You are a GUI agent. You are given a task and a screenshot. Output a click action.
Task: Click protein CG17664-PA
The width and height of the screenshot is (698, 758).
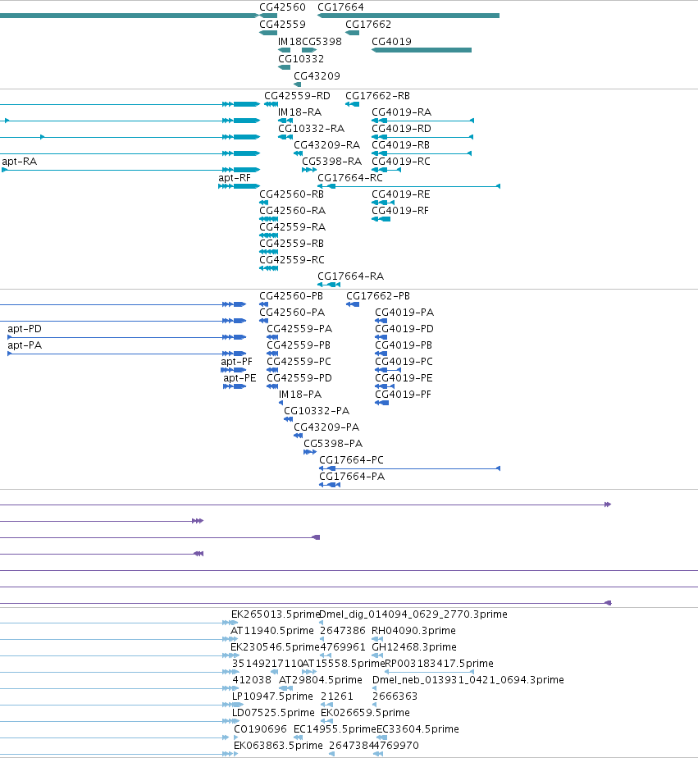pos(351,477)
